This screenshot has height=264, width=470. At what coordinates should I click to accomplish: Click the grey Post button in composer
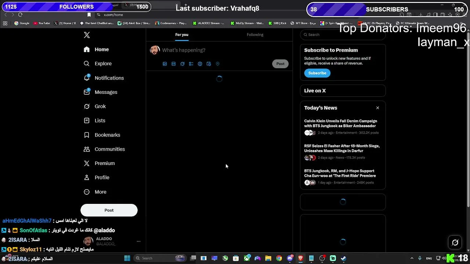(281, 64)
